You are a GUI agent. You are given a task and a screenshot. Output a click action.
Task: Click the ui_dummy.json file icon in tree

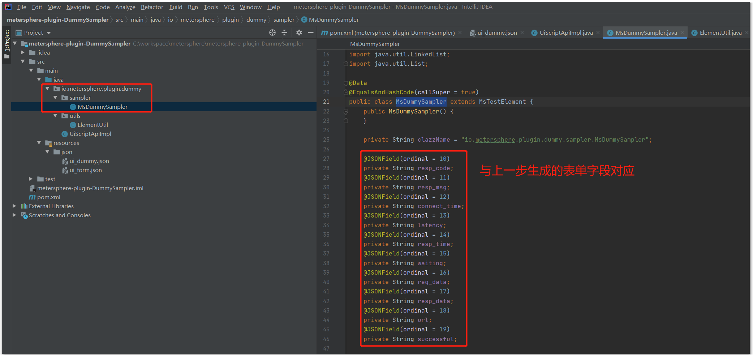65,161
